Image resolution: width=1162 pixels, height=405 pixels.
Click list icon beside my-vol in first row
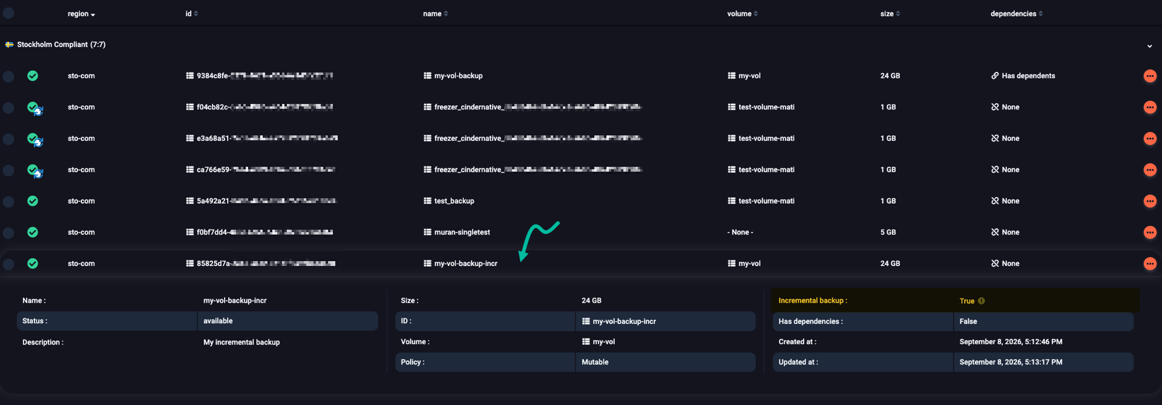click(x=732, y=76)
